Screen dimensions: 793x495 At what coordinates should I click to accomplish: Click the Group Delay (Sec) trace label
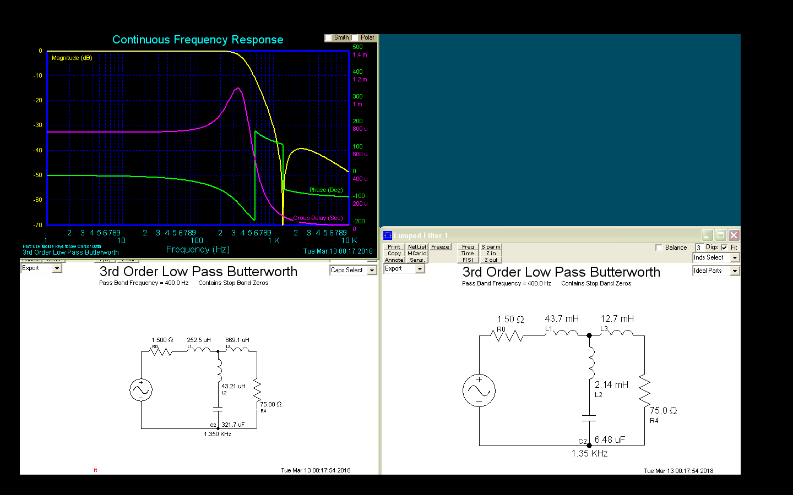pos(318,218)
